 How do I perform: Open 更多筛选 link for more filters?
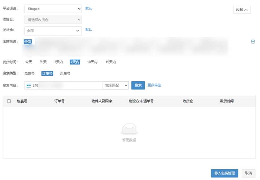154,85
